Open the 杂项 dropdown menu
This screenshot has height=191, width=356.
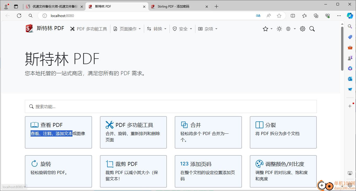pyautogui.click(x=208, y=29)
